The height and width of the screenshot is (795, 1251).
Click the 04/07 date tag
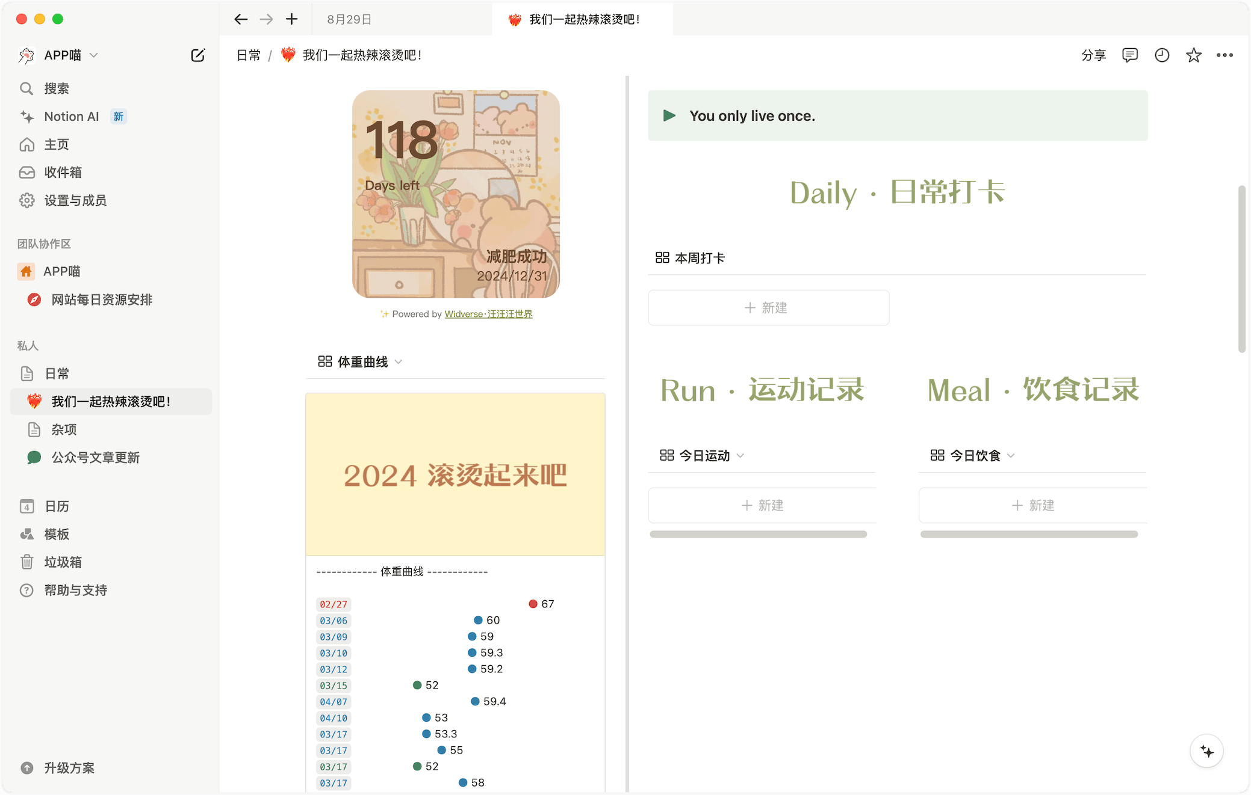[334, 702]
